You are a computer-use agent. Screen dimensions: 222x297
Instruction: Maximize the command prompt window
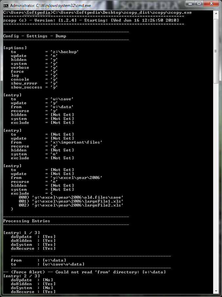point(199,4)
